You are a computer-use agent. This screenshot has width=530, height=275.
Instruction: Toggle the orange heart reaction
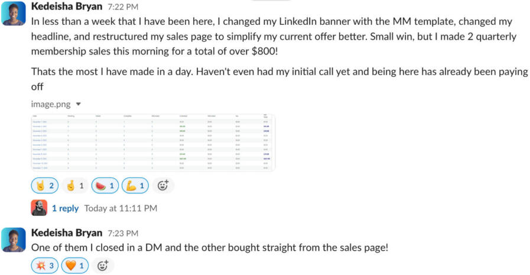(x=75, y=266)
